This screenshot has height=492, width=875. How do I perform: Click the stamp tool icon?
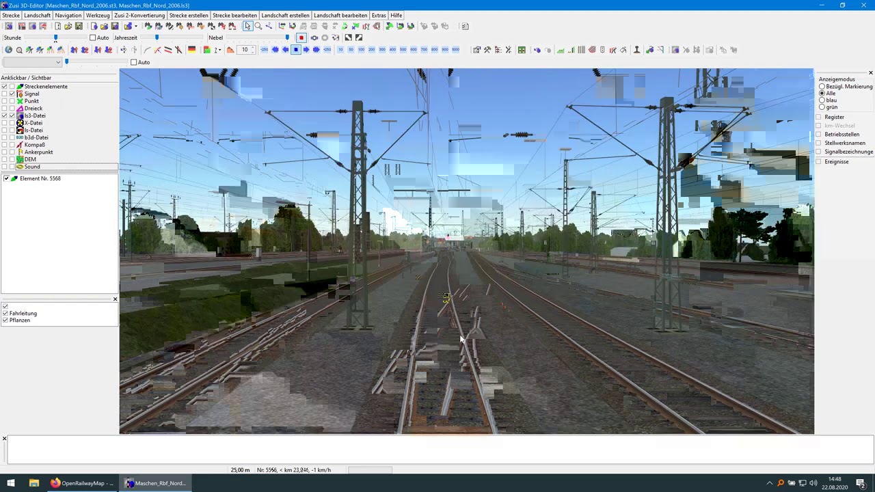(x=636, y=50)
